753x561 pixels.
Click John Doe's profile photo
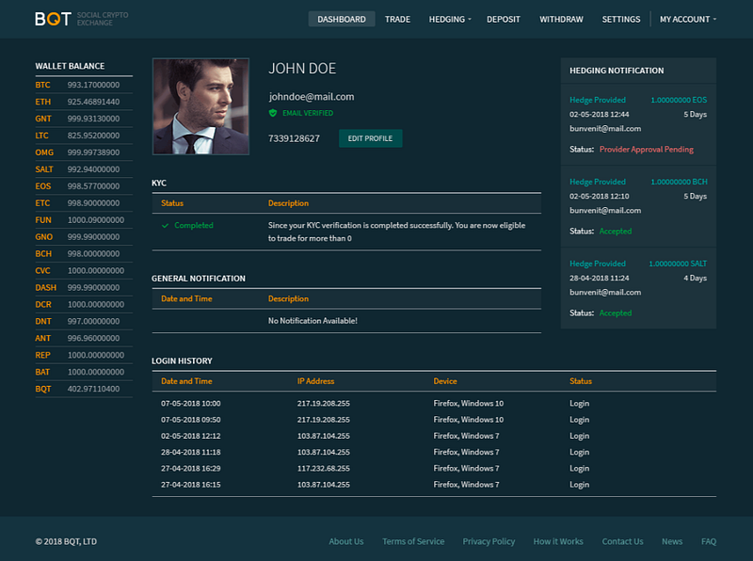(200, 106)
